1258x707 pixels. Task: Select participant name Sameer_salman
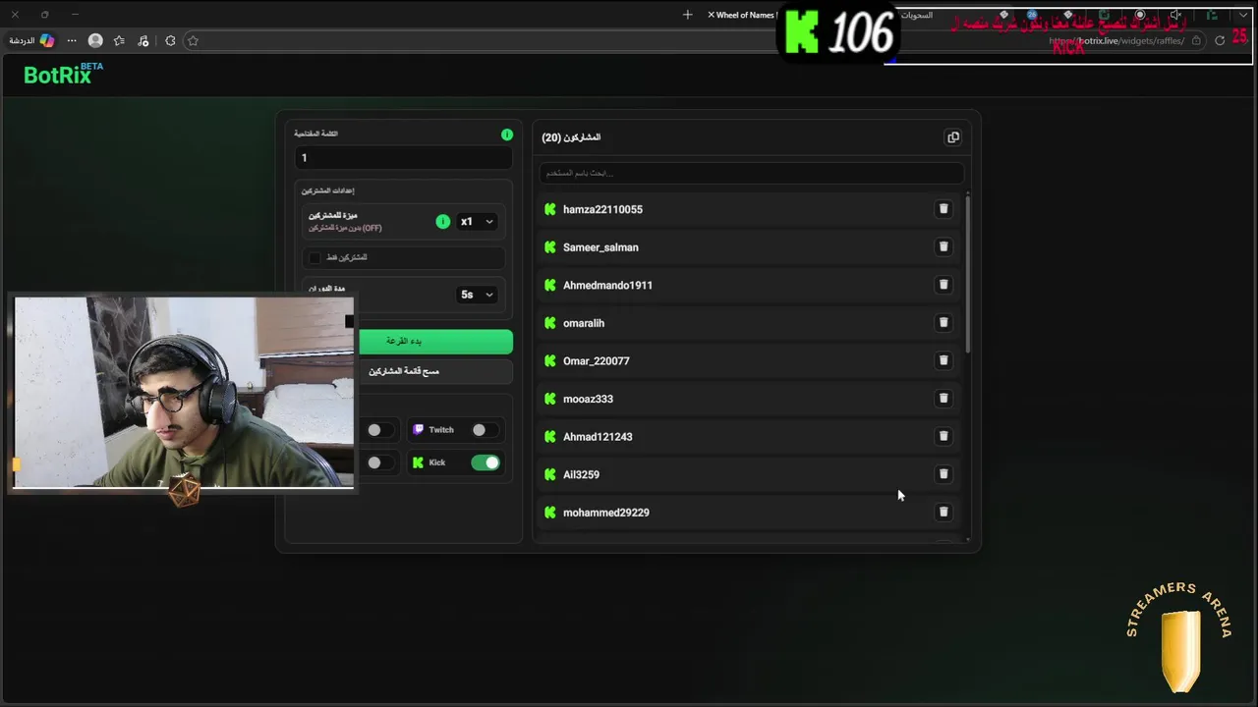[x=600, y=247]
